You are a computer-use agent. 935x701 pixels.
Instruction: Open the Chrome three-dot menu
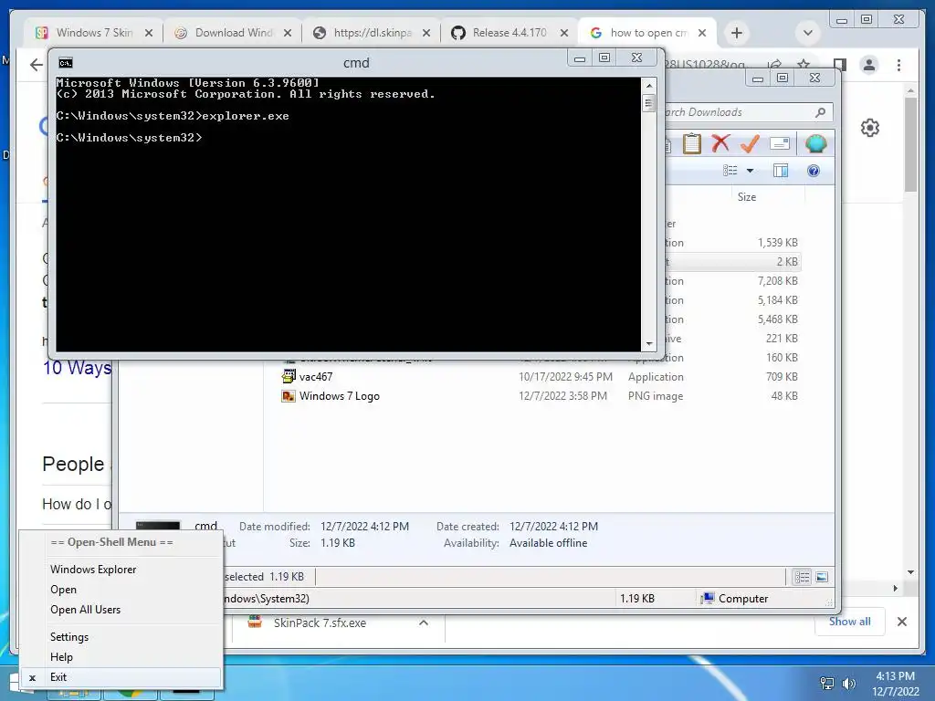point(898,65)
